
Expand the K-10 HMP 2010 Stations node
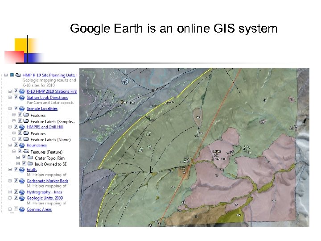click(10, 91)
